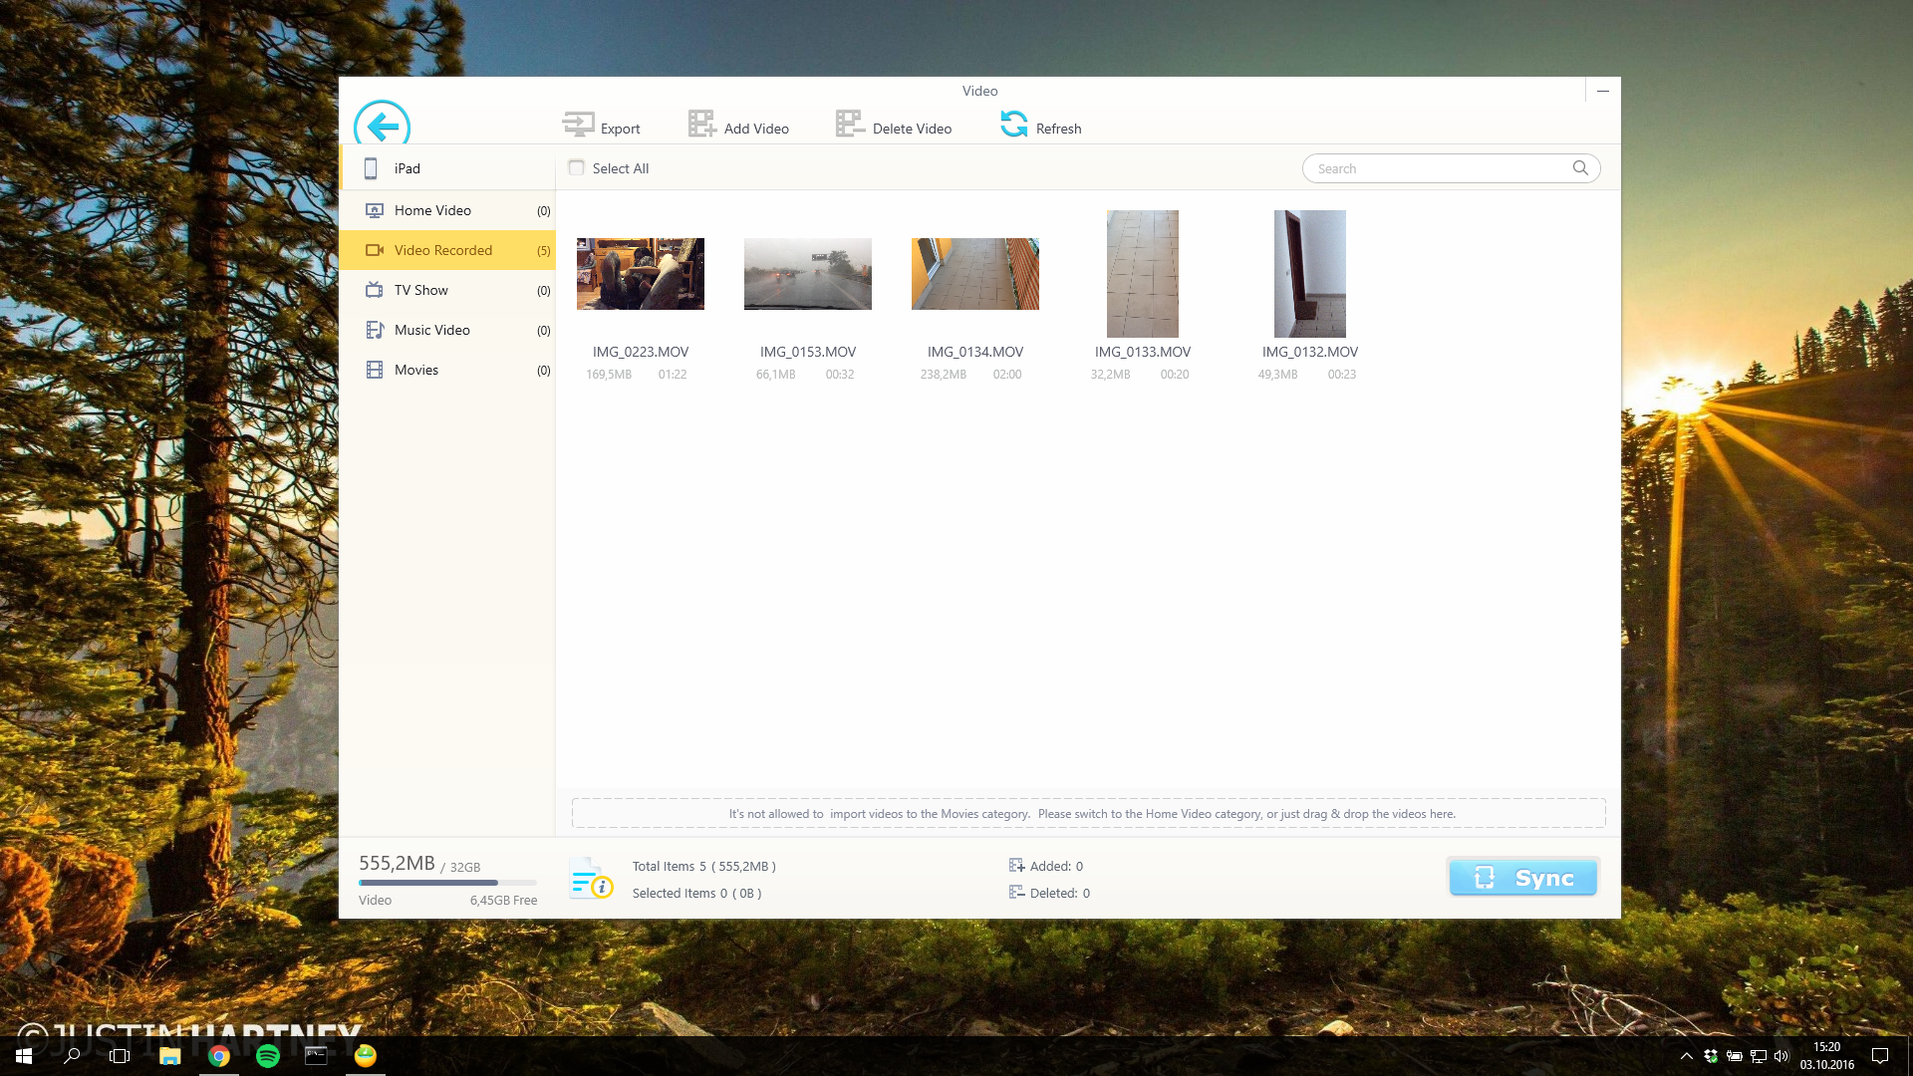Select the IMG_0223.MOV thumbnail
Screen dimensions: 1913x1076
[x=641, y=274]
